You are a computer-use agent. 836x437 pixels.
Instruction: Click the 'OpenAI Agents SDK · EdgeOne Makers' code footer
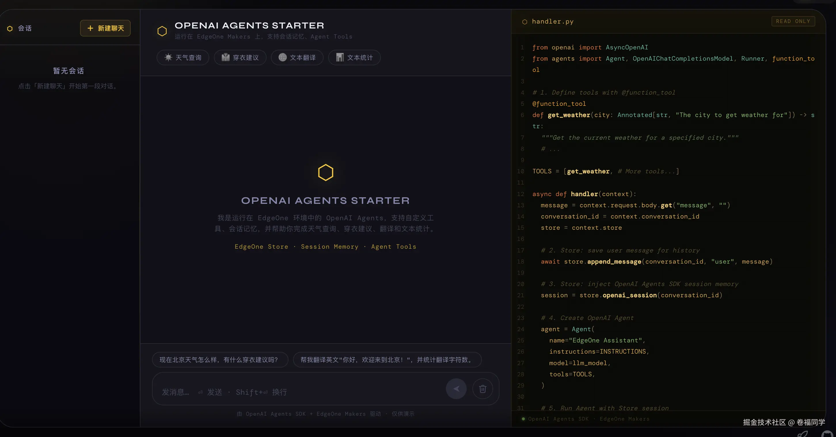pos(589,419)
